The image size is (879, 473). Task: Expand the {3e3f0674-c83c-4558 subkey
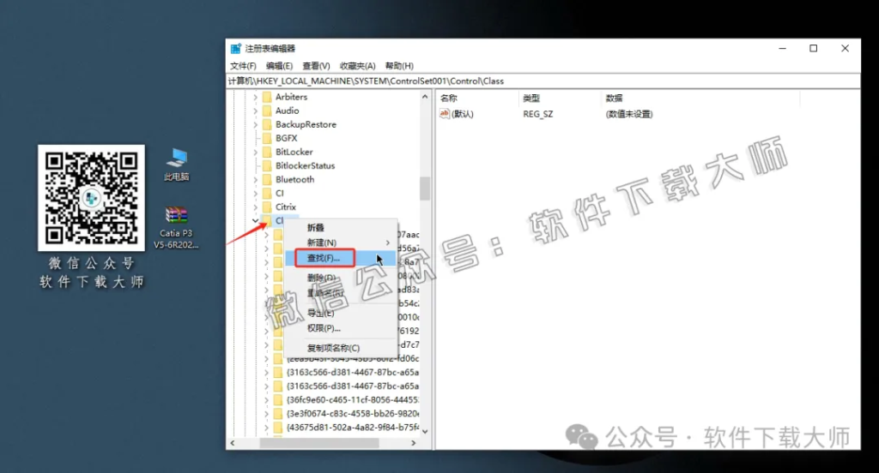tap(267, 414)
